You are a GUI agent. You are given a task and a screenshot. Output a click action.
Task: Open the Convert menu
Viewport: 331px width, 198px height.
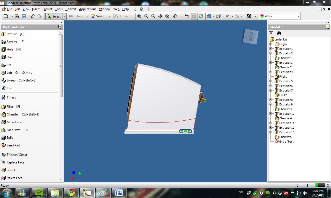click(x=71, y=9)
